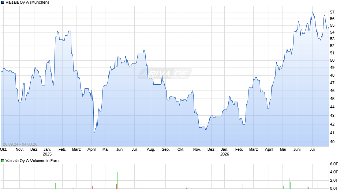Click the green legend square for Volumen
Image resolution: width=344 pixels, height=192 pixels.
coord(3,161)
